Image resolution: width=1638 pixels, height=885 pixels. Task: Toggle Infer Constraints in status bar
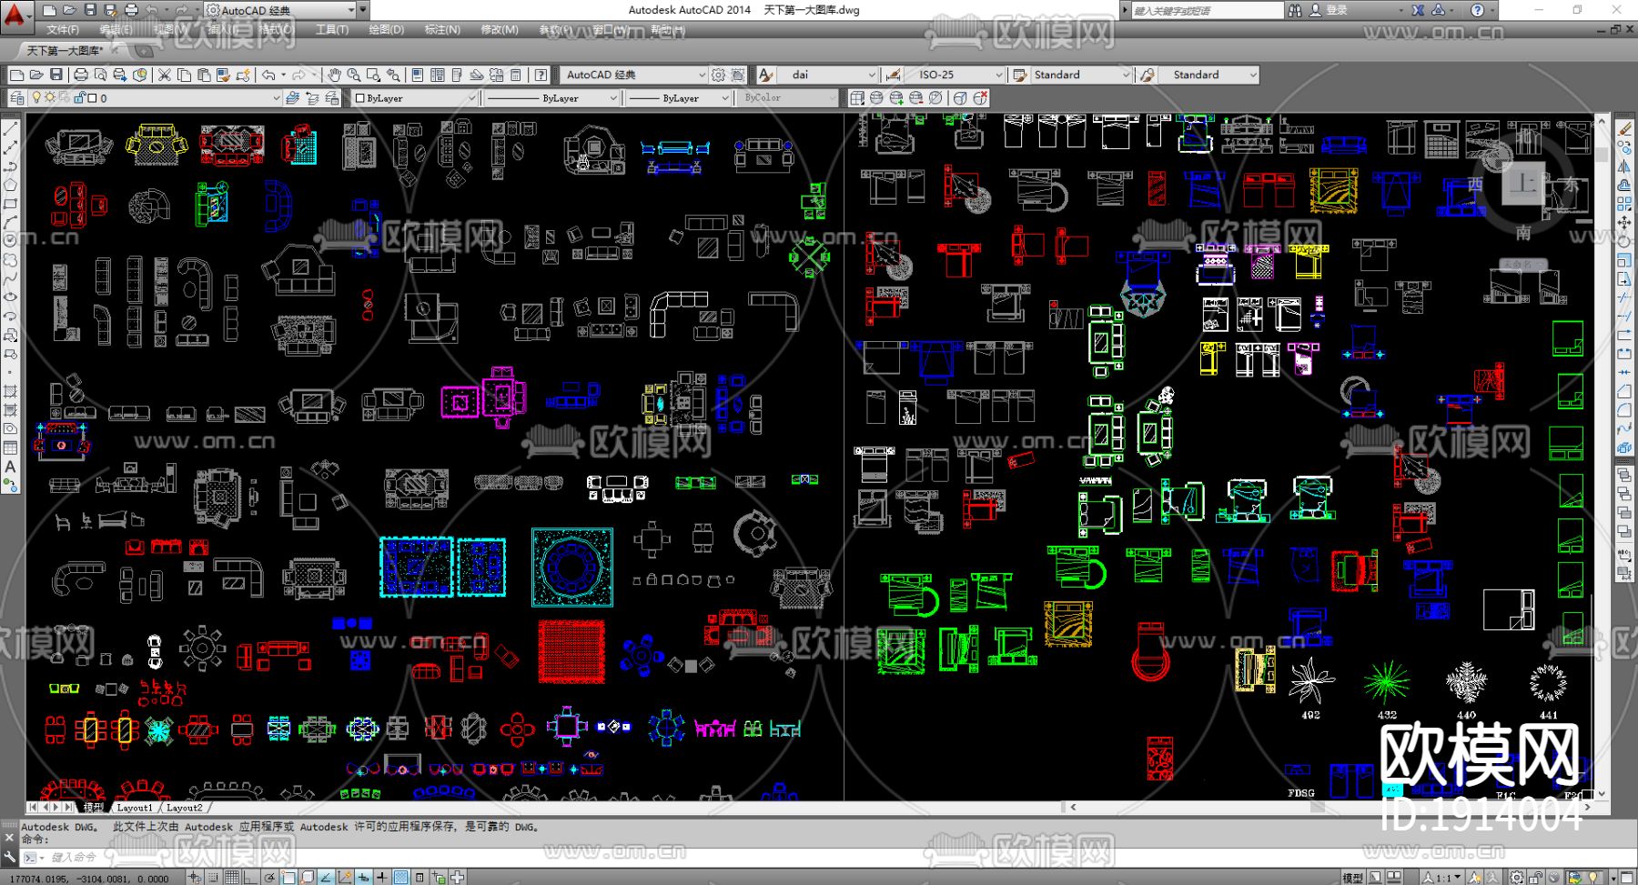tap(195, 877)
